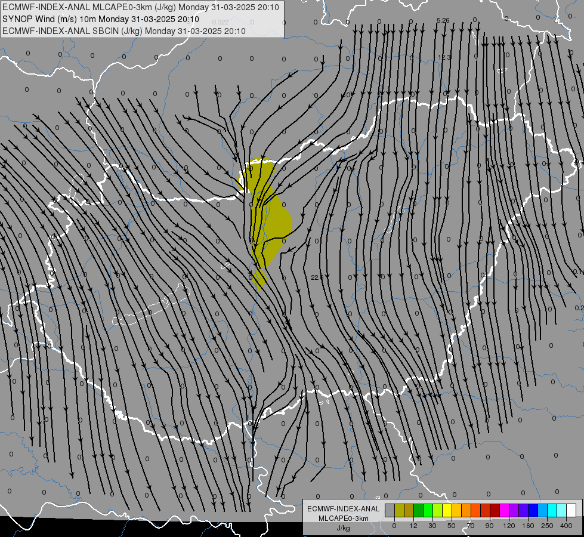Click the faint map value 0.322
Screen dimensions: 584x537
(x=220, y=22)
